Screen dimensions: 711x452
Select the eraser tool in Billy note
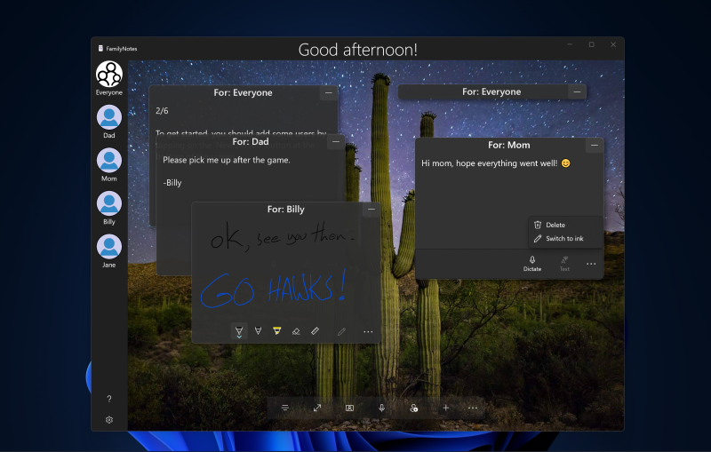pos(296,331)
